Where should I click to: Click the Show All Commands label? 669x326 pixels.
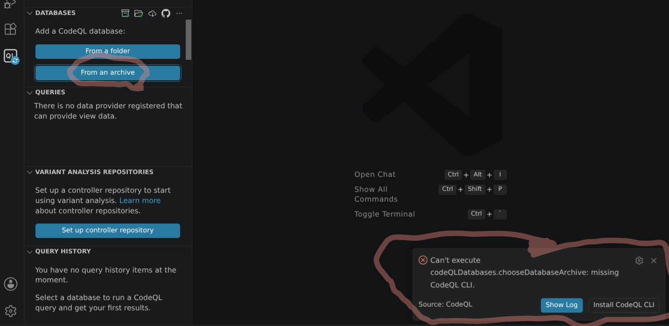(x=376, y=194)
